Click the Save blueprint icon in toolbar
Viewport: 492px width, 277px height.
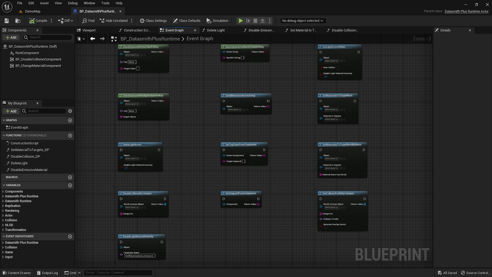[x=7, y=21]
